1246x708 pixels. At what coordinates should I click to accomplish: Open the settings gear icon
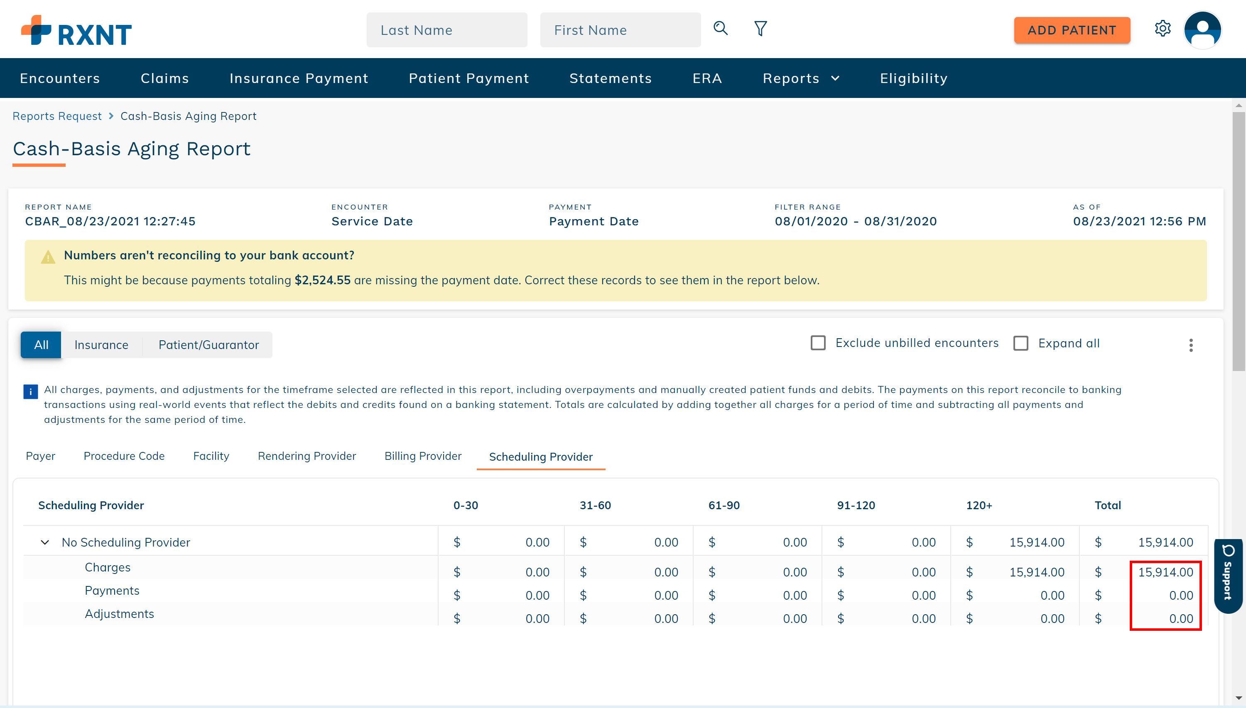coord(1163,29)
